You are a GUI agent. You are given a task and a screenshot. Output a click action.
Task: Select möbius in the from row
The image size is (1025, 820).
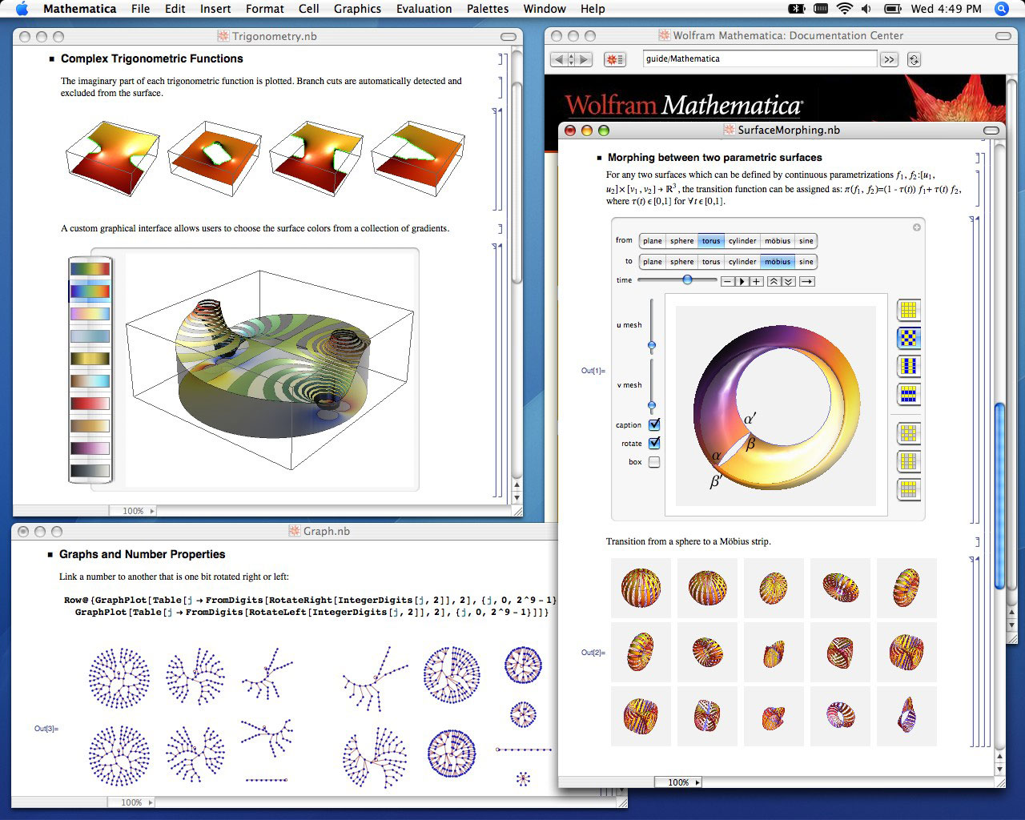coord(778,241)
